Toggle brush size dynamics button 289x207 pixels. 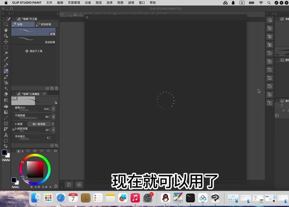pos(53,109)
